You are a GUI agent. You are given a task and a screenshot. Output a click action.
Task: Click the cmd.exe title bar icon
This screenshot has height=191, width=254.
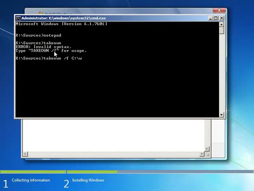point(18,18)
